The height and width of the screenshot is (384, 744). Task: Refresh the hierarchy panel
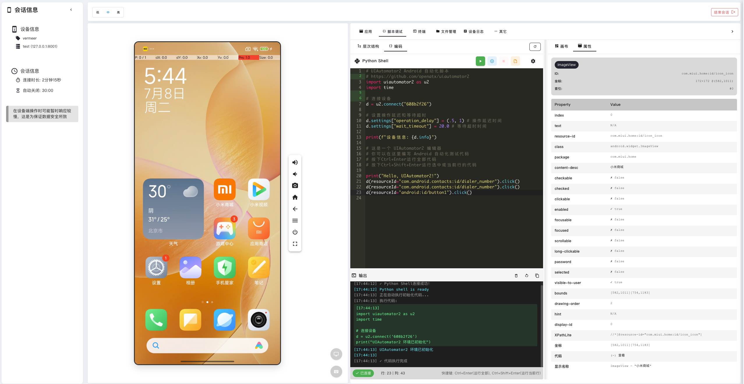coord(535,47)
